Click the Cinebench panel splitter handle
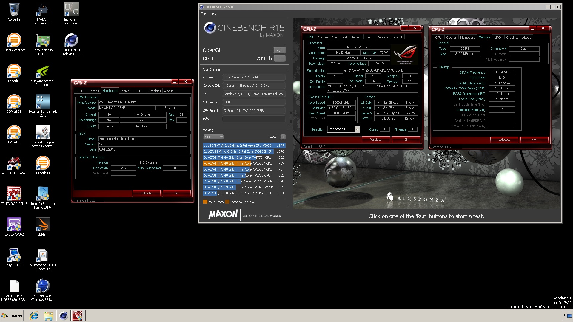This screenshot has height=322, width=573. 291,119
